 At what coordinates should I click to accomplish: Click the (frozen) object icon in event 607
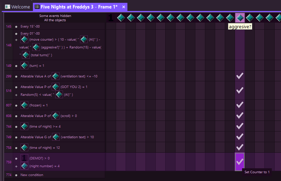point(24,105)
